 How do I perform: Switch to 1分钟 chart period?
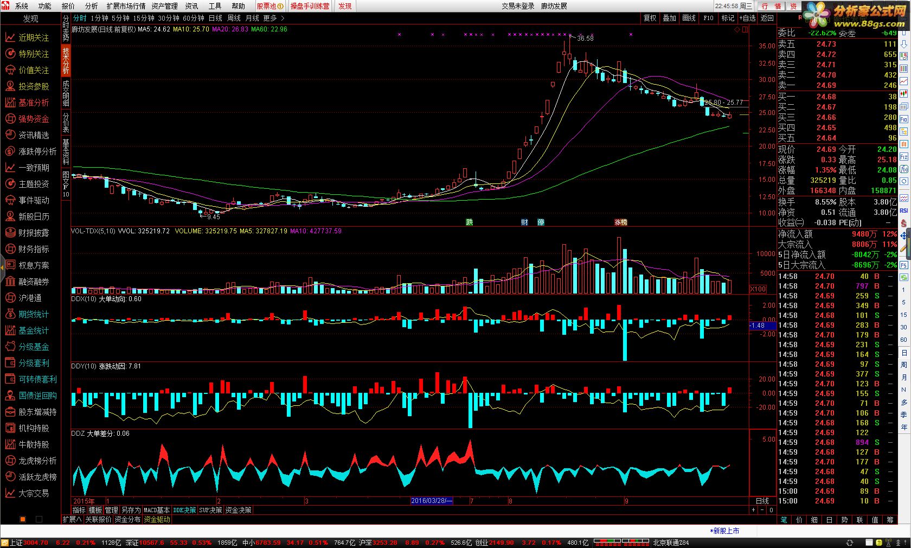tap(99, 18)
